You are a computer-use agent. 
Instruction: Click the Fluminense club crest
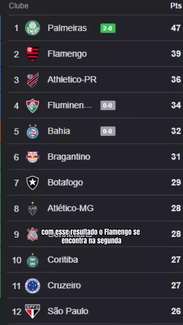33,105
